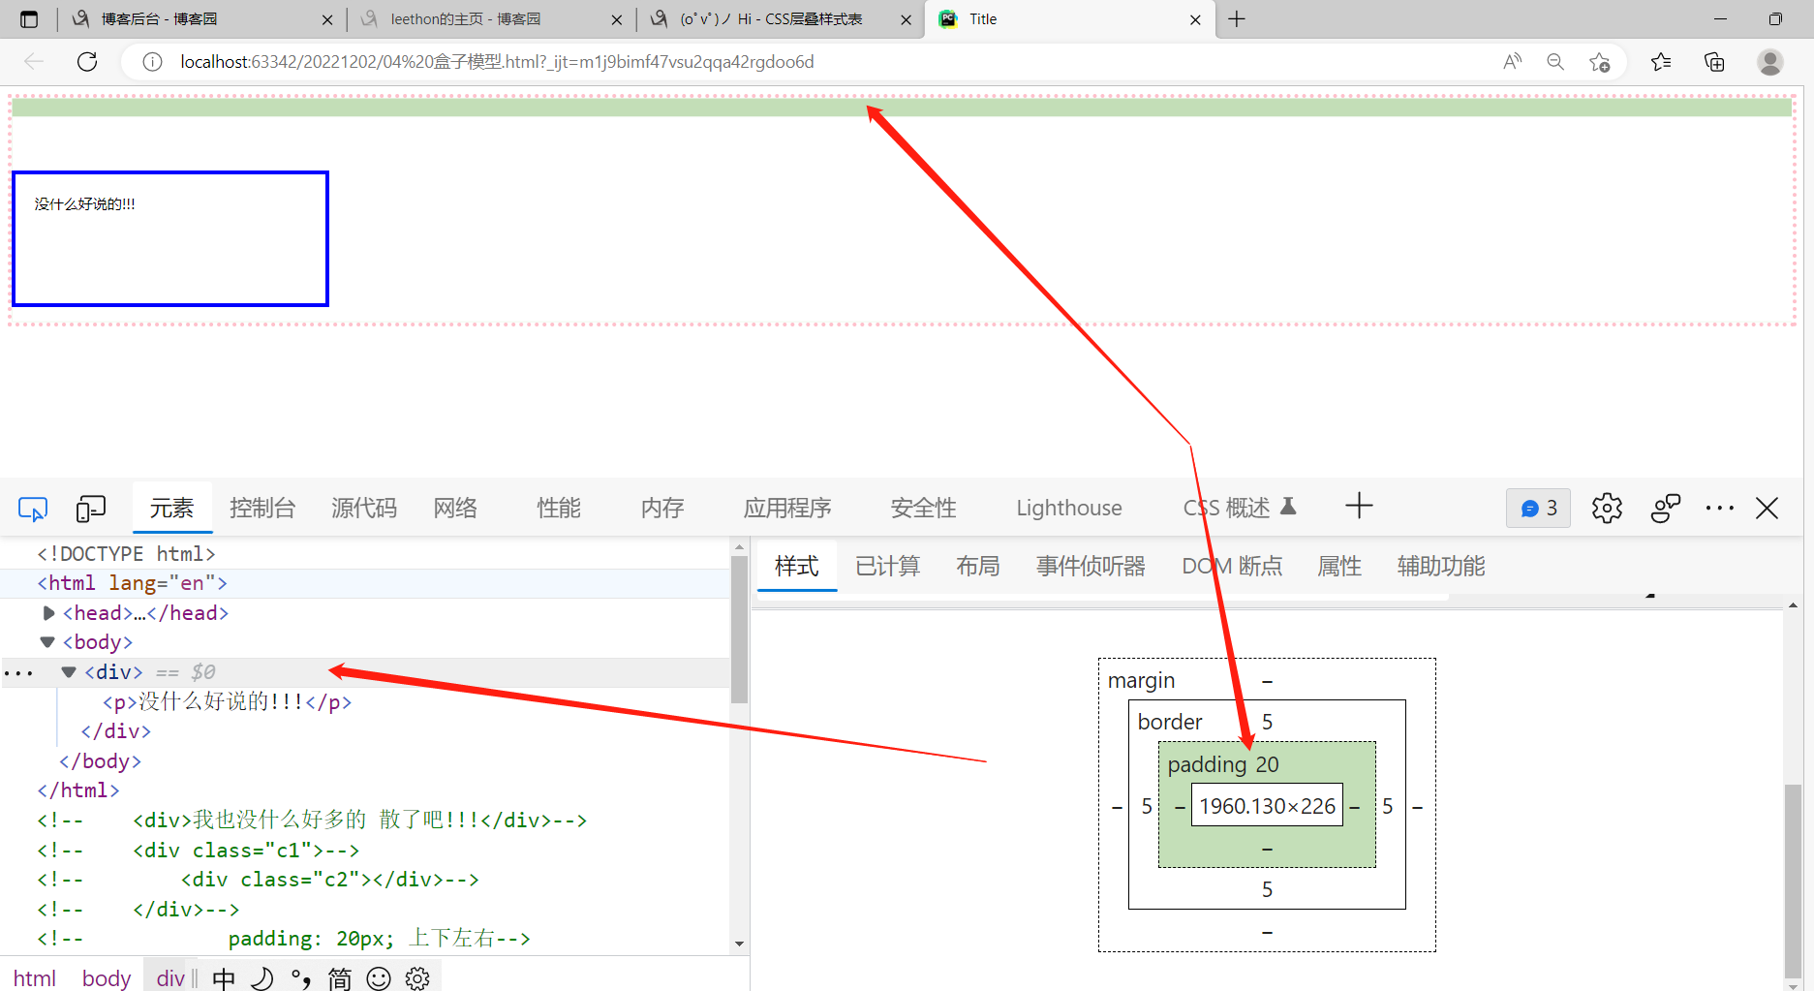Close the leethon的主页 tab

[x=616, y=19]
